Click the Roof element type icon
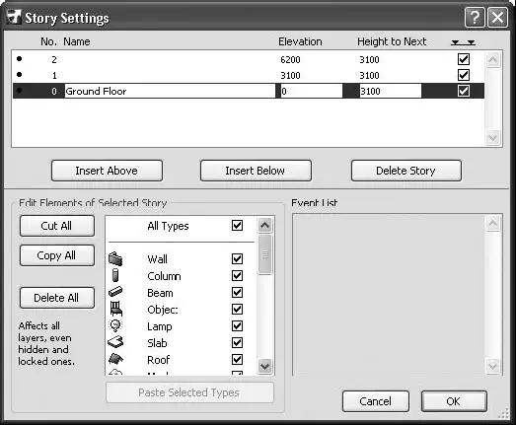The width and height of the screenshot is (516, 425). (115, 359)
